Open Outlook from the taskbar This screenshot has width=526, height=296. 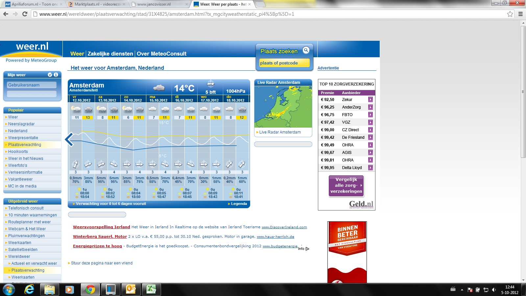(x=131, y=289)
